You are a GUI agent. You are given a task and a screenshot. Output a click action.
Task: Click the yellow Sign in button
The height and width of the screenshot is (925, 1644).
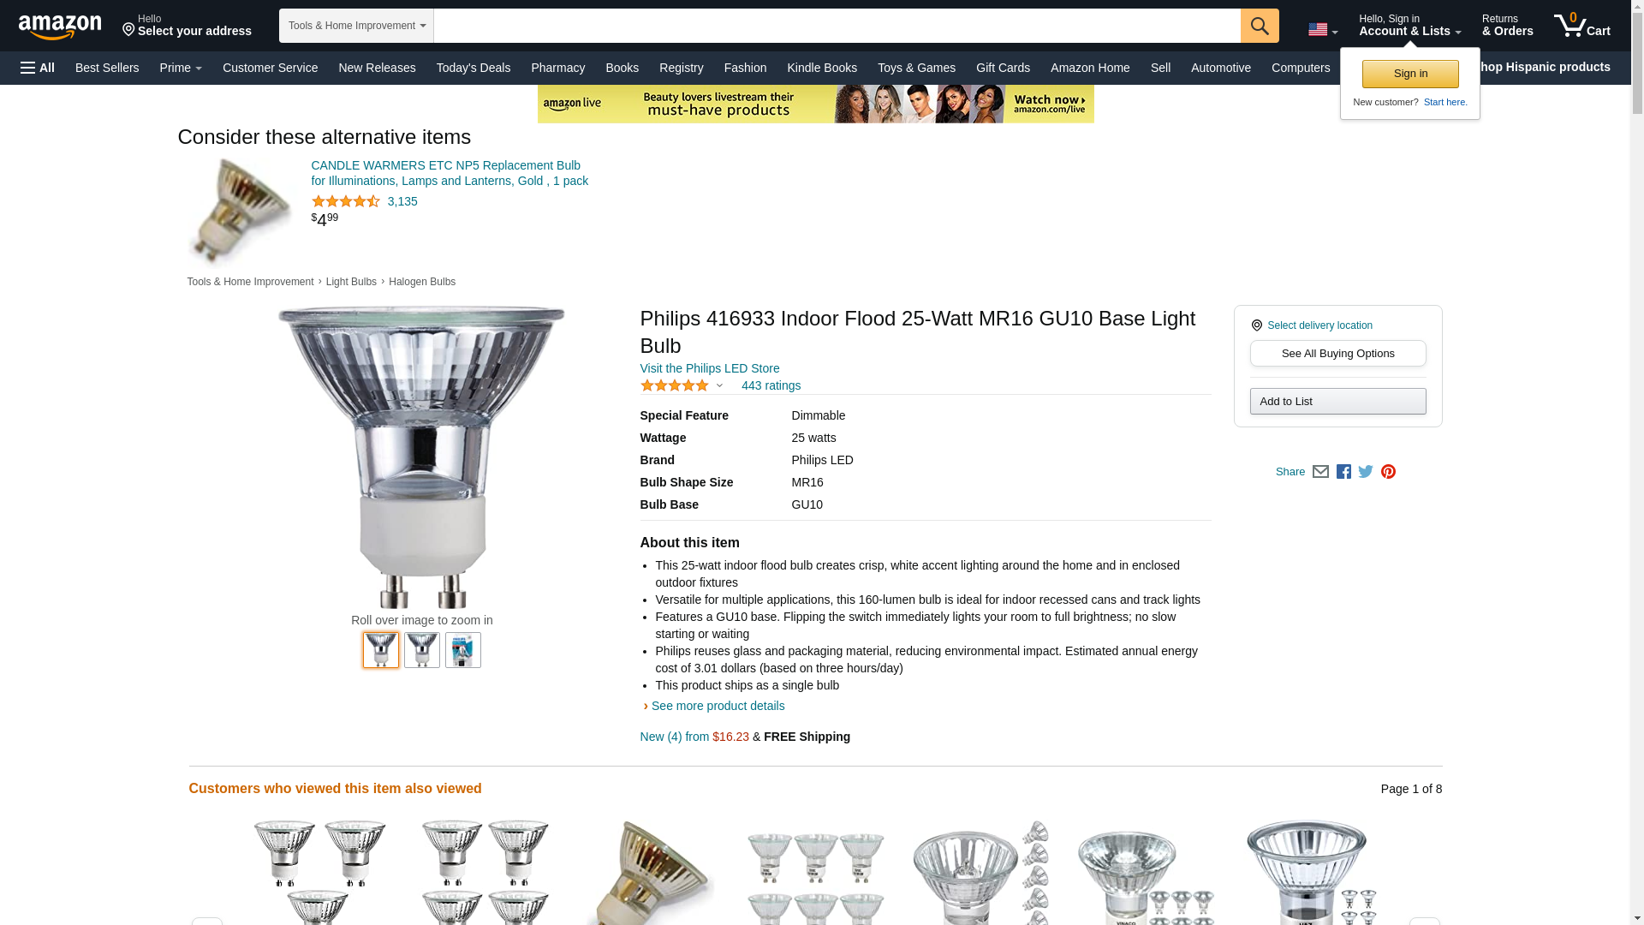click(x=1410, y=74)
